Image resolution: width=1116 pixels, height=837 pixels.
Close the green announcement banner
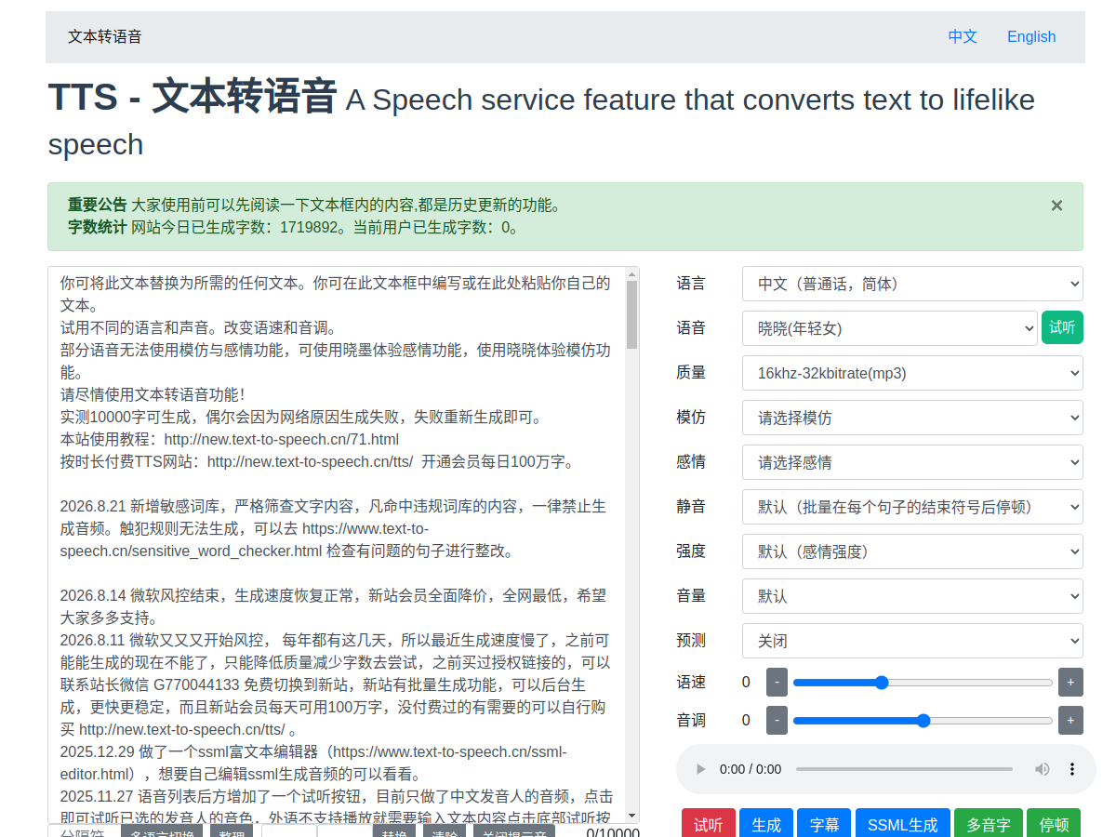[1056, 206]
